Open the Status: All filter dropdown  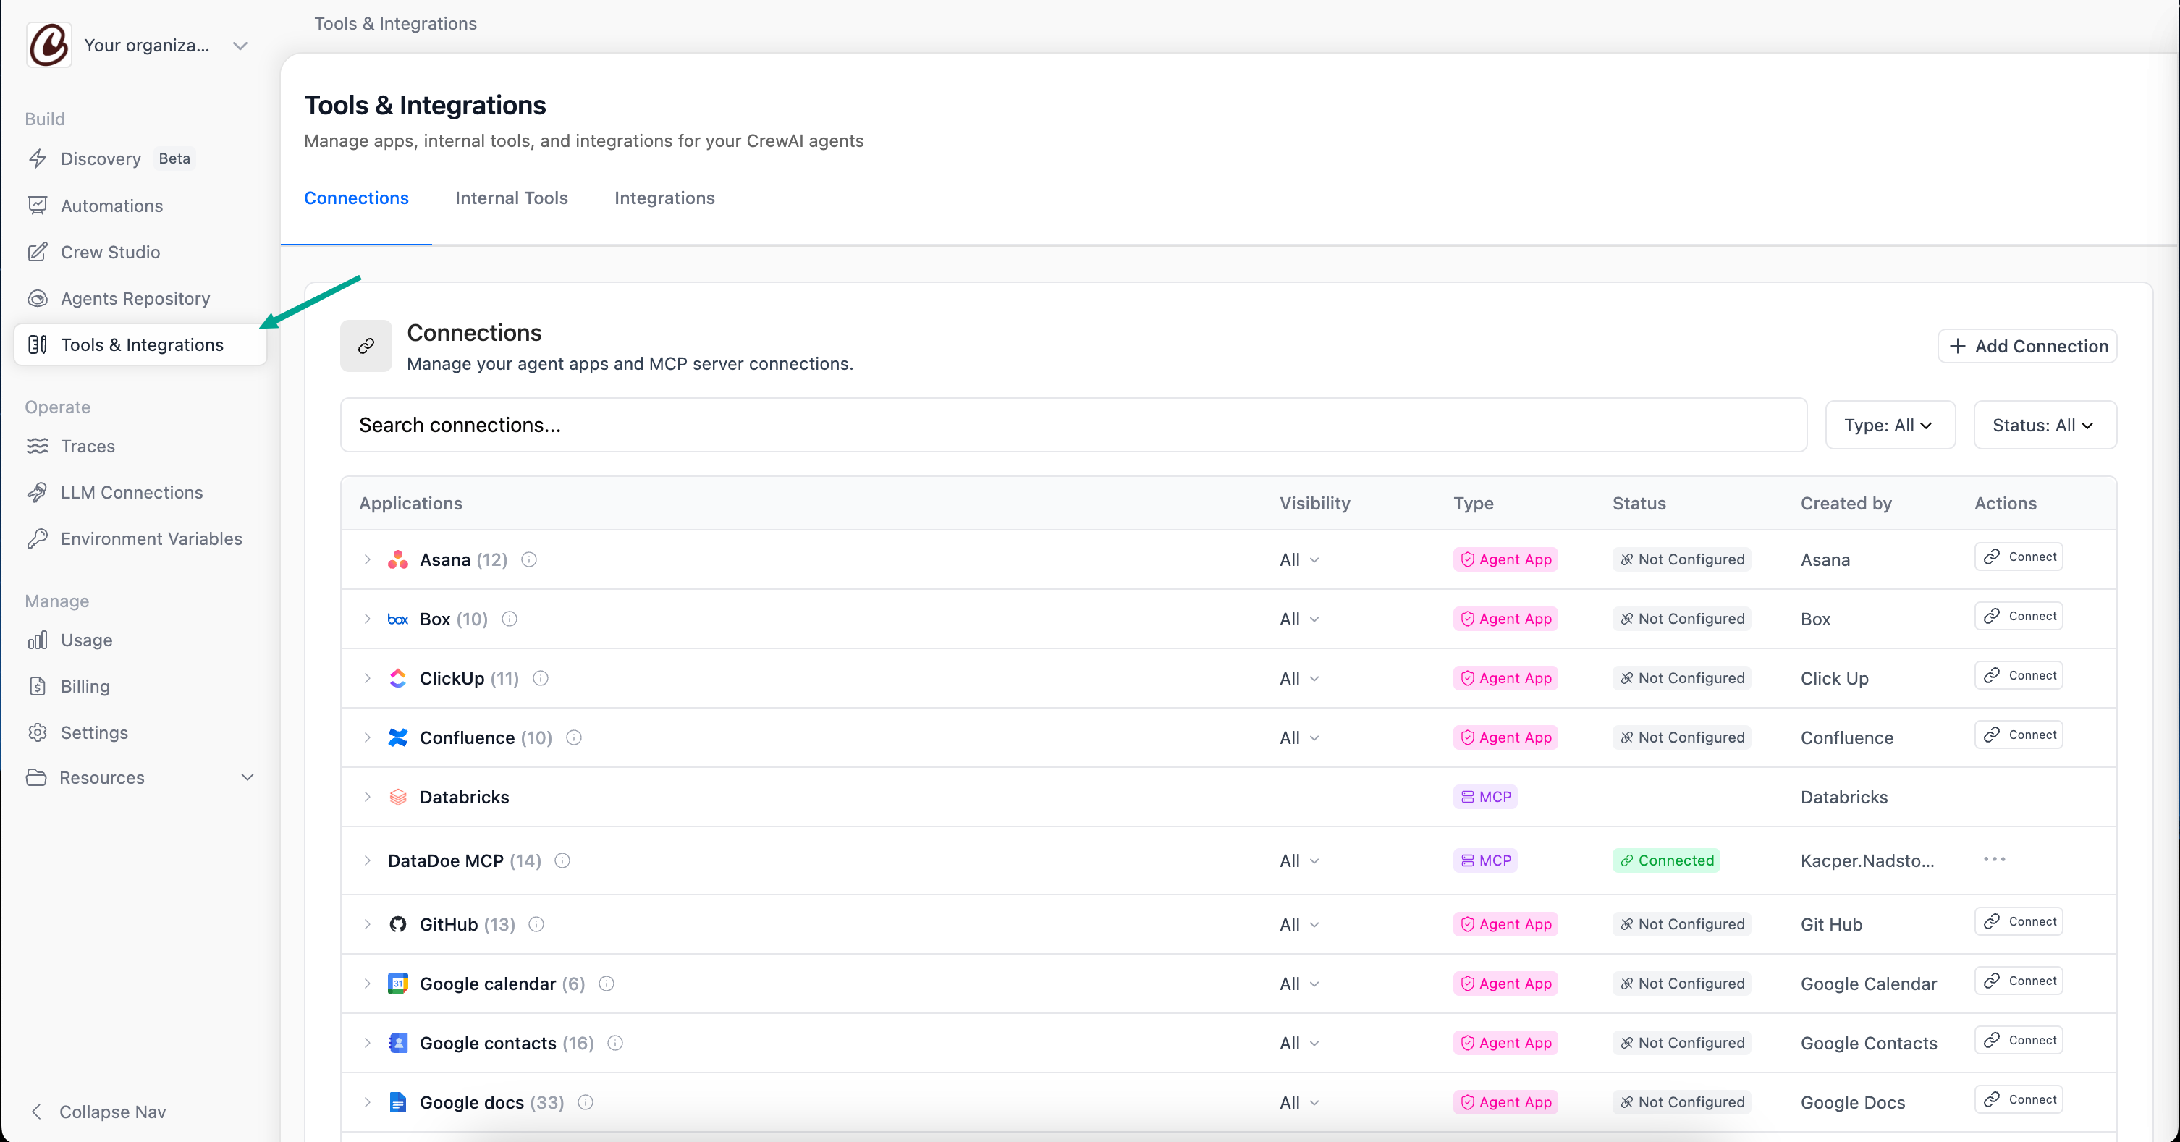(x=2045, y=425)
